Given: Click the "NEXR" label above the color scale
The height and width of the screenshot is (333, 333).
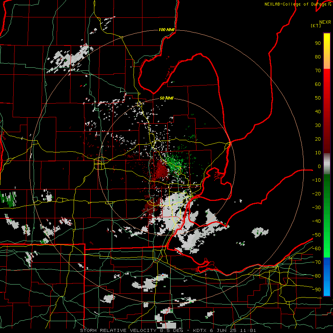Looking at the screenshot, I should 325,22.
